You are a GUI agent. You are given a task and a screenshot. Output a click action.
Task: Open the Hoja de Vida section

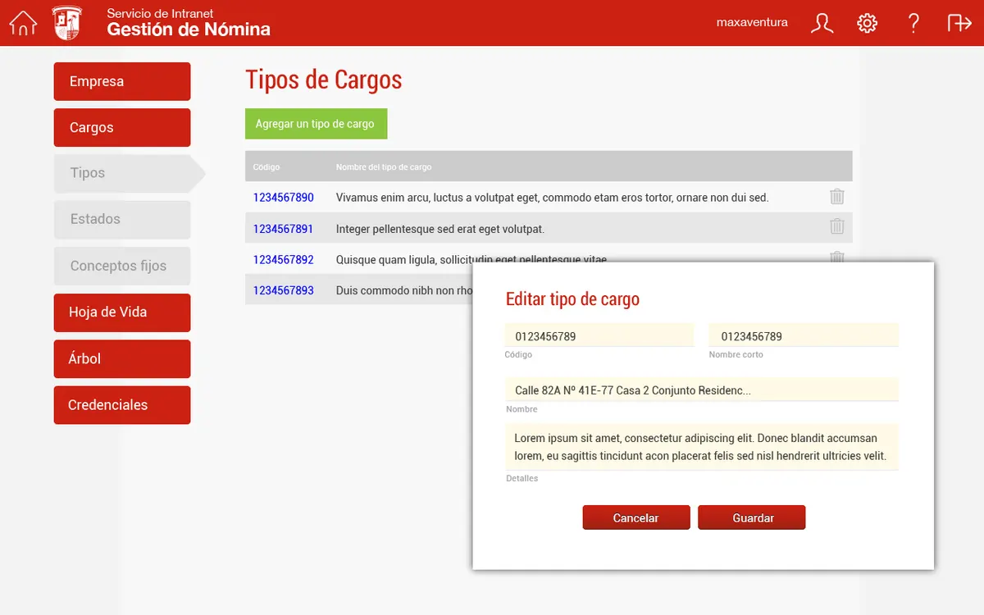(x=122, y=312)
